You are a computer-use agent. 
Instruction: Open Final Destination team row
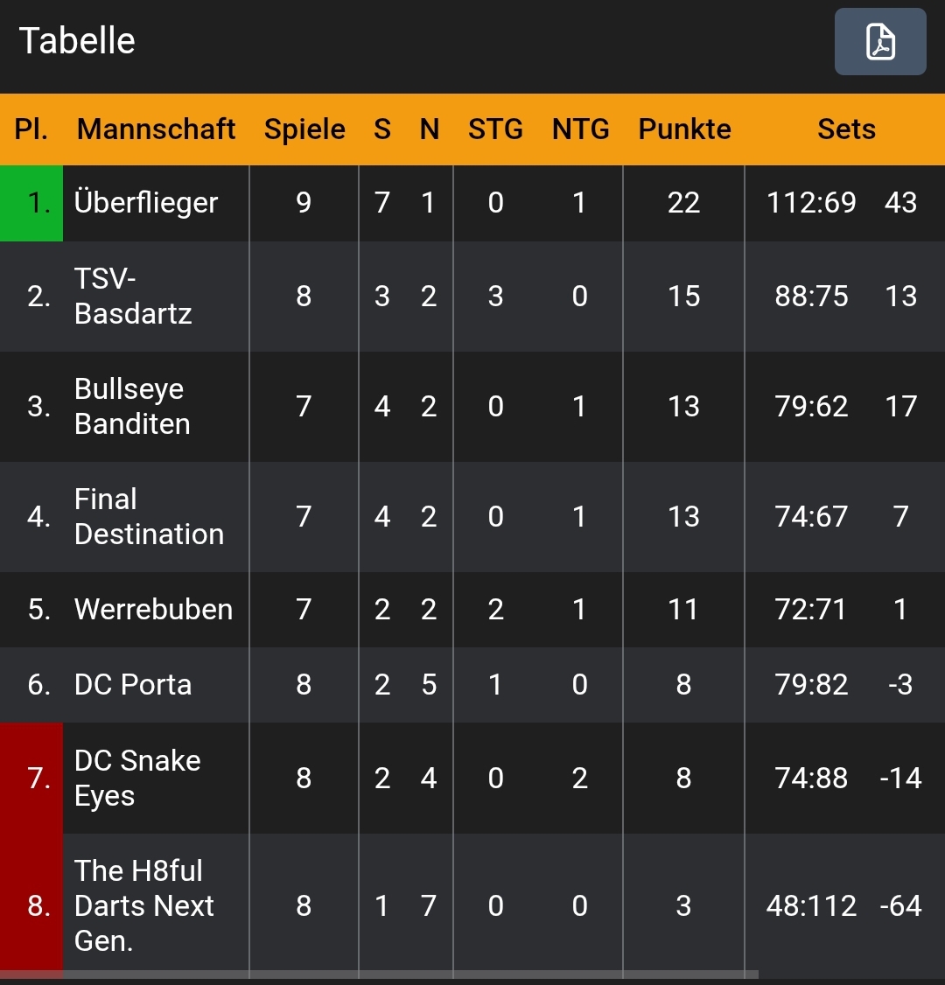click(x=149, y=517)
